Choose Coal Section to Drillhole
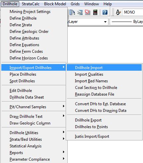The width and height of the screenshot is (143, 163). (x=104, y=88)
